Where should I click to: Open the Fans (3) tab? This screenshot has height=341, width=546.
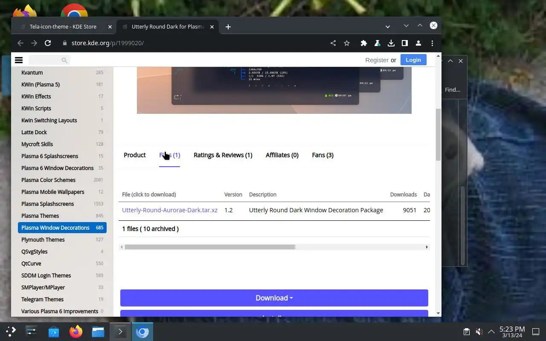(322, 155)
